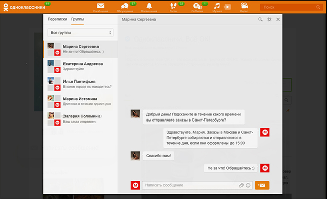Image resolution: width=327 pixels, height=199 pixels.
Task: Search within the Марина Сергеевна chat
Action: click(260, 19)
